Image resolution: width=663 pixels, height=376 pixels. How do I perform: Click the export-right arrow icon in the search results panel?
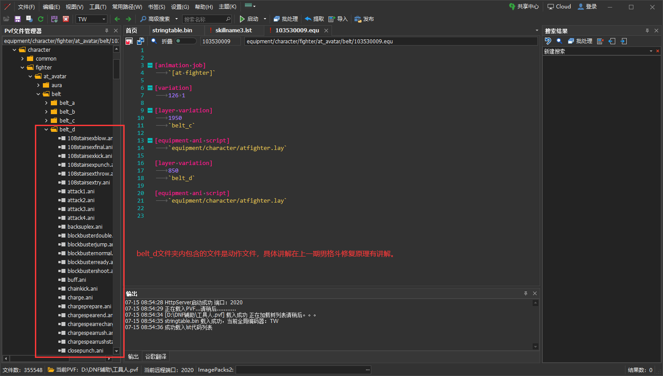(x=624, y=41)
